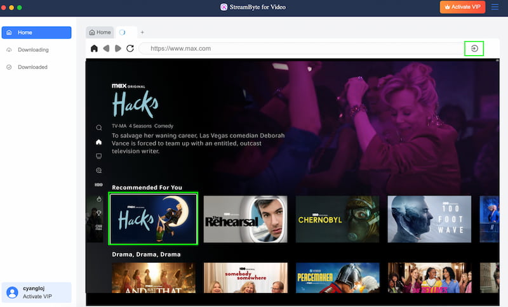The width and height of the screenshot is (508, 307).
Task: Click the StreamByte logo in title bar
Action: [x=224, y=7]
